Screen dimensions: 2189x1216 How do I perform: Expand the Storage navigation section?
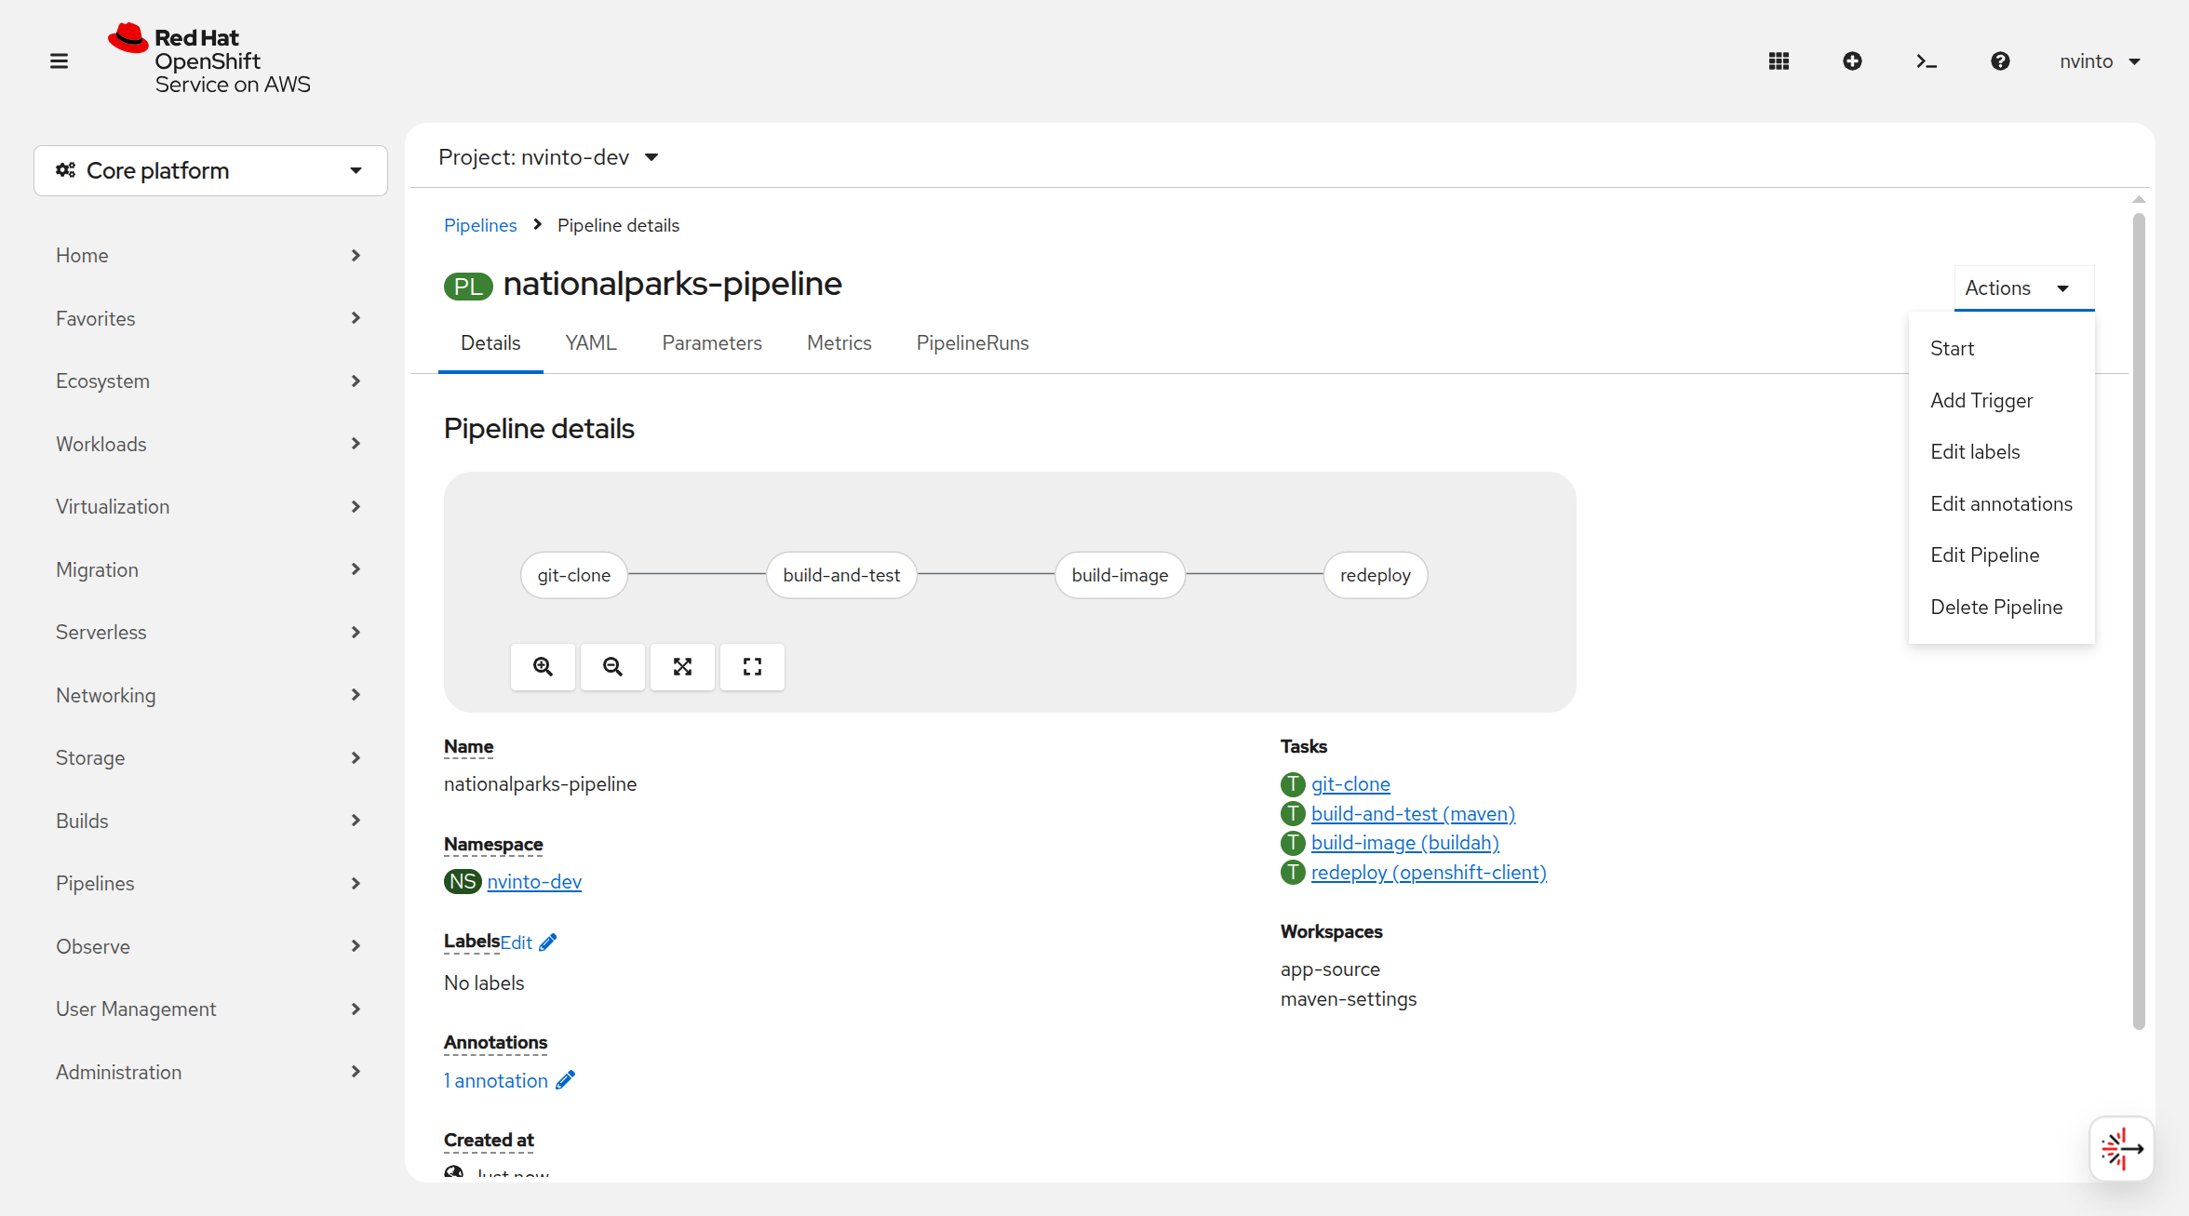[x=210, y=757]
